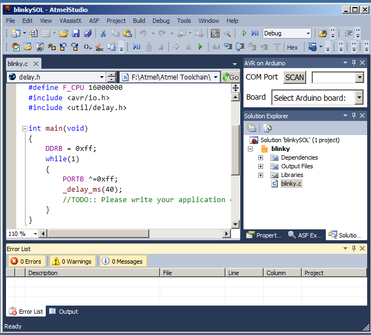Viewport: 371px width, 335px height.
Task: Click the New Project toolbar icon
Action: pos(16,33)
